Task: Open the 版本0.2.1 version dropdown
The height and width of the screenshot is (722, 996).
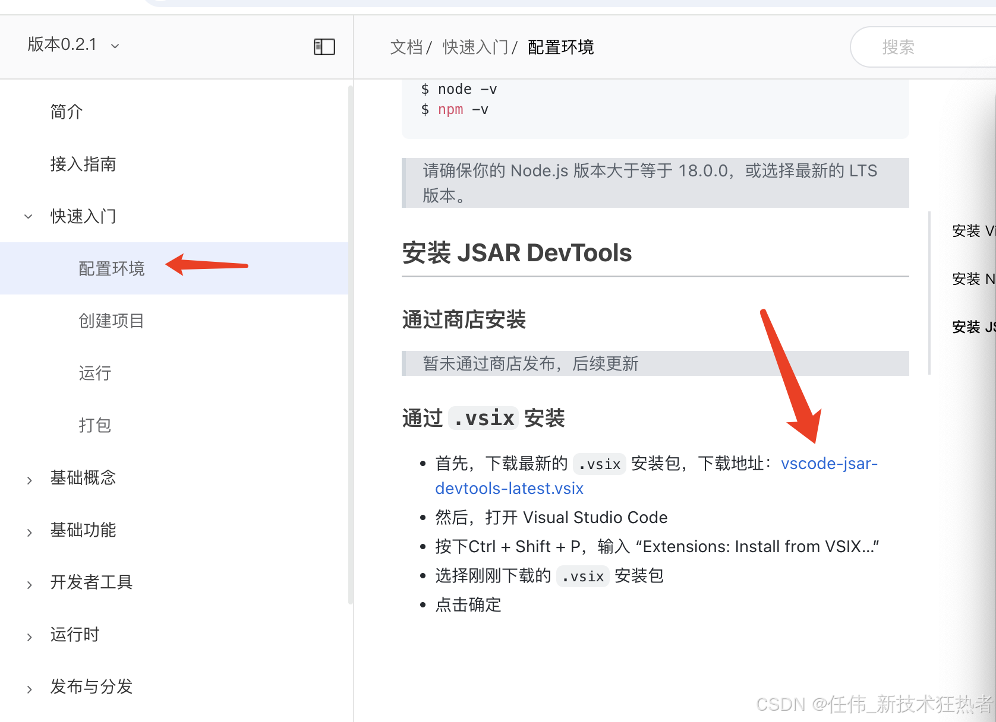Action: 73,45
